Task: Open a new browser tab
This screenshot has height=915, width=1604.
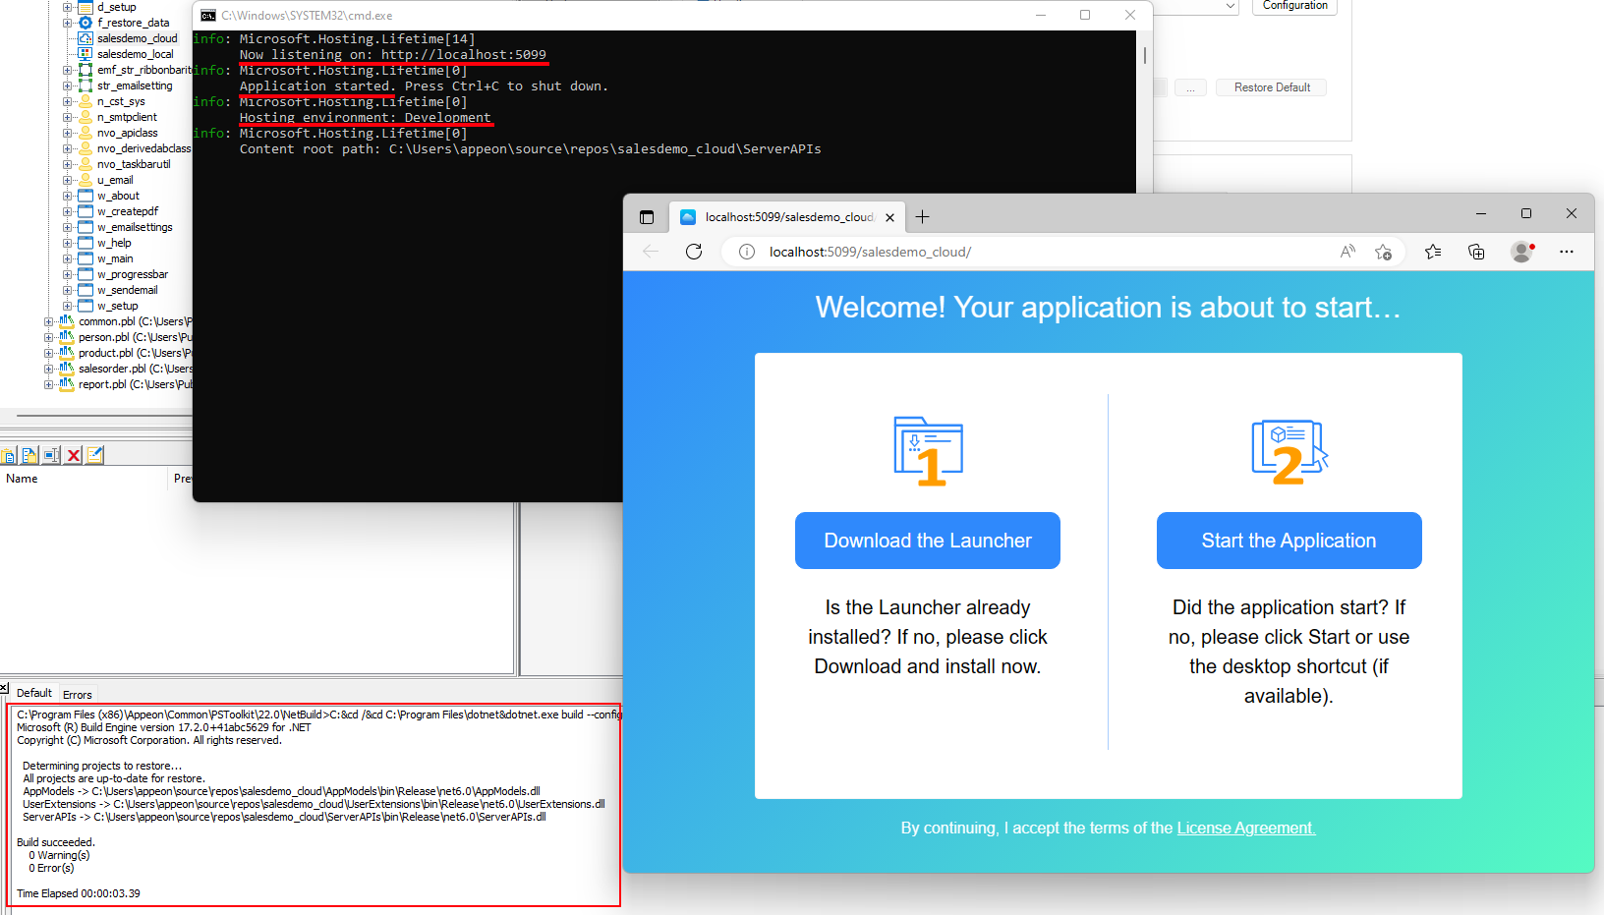Action: [922, 217]
